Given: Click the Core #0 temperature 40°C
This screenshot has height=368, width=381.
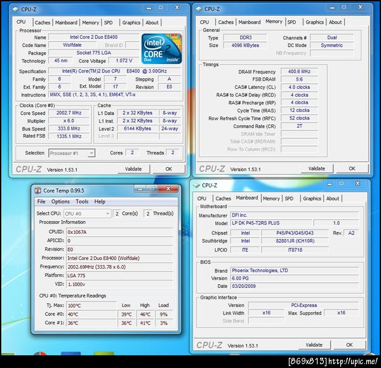Looking at the screenshot, I should pyautogui.click(x=91, y=314).
